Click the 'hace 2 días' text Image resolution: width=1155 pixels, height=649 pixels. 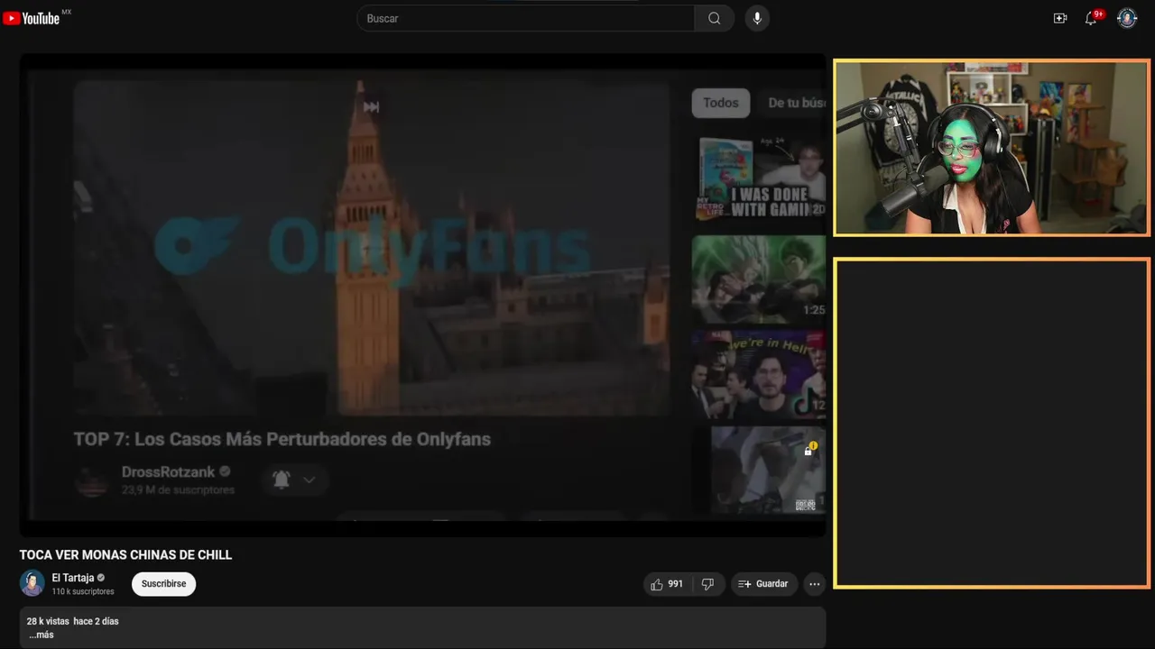pos(96,621)
